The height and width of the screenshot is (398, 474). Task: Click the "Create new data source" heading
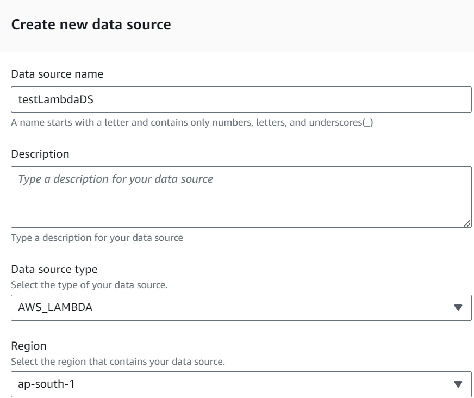click(91, 24)
